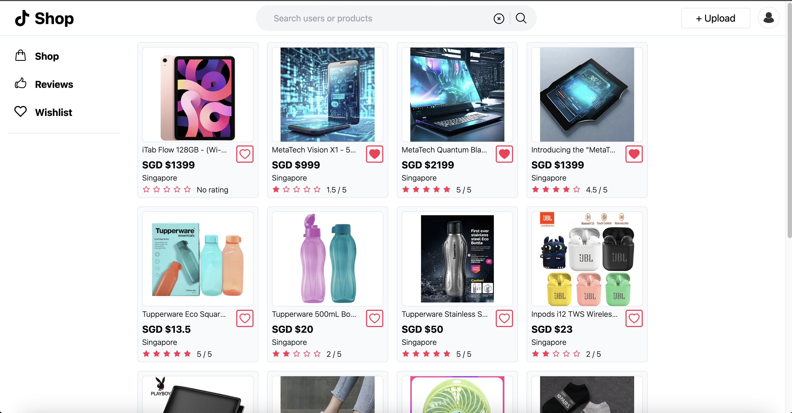This screenshot has width=792, height=413.
Task: Click the magnifier search icon
Action: click(521, 18)
